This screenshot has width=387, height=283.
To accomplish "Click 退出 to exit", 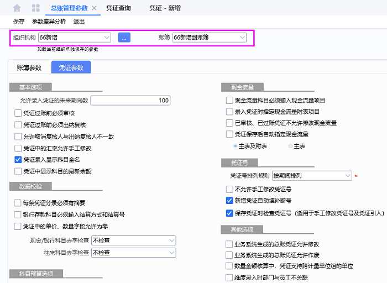I will click(x=79, y=22).
